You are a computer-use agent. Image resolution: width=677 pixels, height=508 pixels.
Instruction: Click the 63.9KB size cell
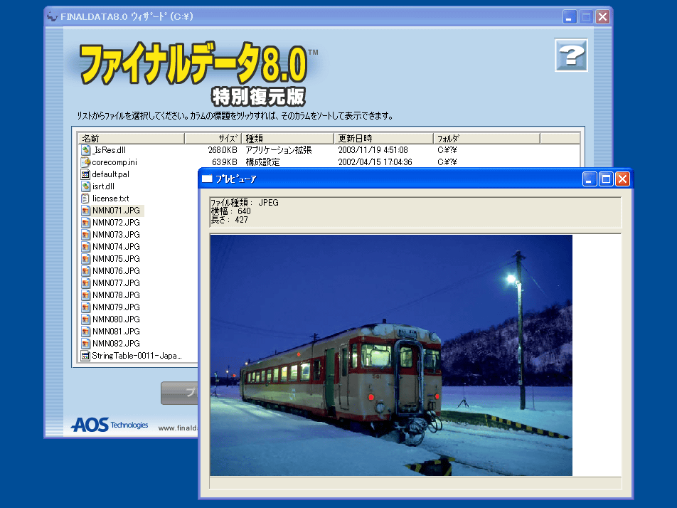pyautogui.click(x=225, y=162)
